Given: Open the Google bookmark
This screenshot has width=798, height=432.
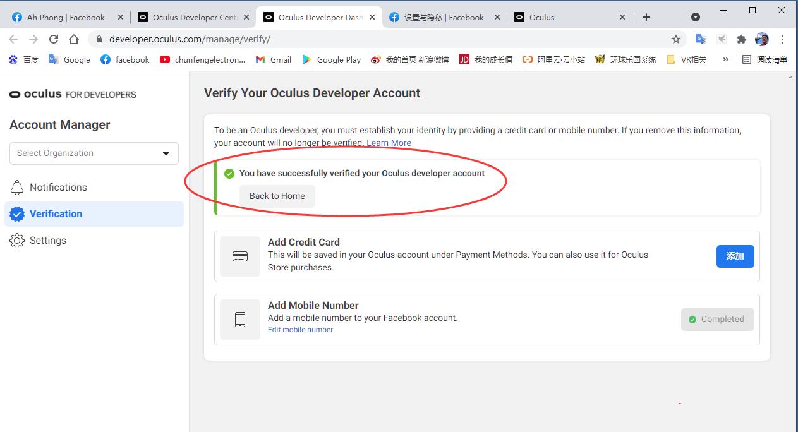Looking at the screenshot, I should (x=70, y=59).
